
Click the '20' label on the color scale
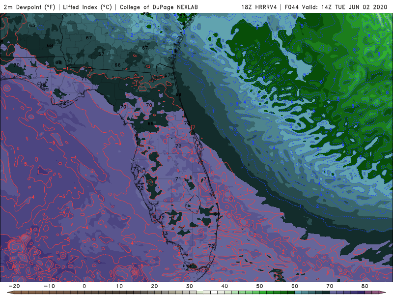coord(154,286)
